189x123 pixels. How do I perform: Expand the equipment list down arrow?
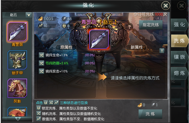click(x=18, y=119)
